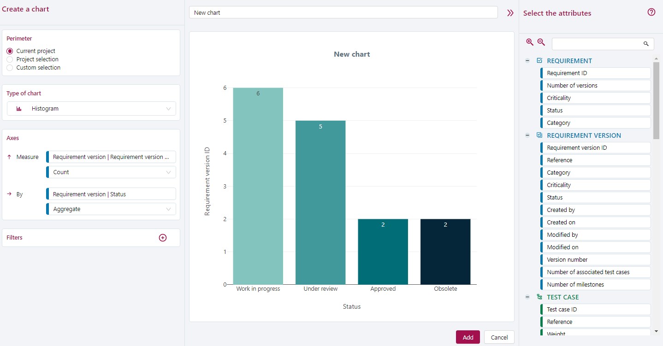Screen dimensions: 663x346
Task: Choose Project selection as perimeter
Action: click(10, 59)
